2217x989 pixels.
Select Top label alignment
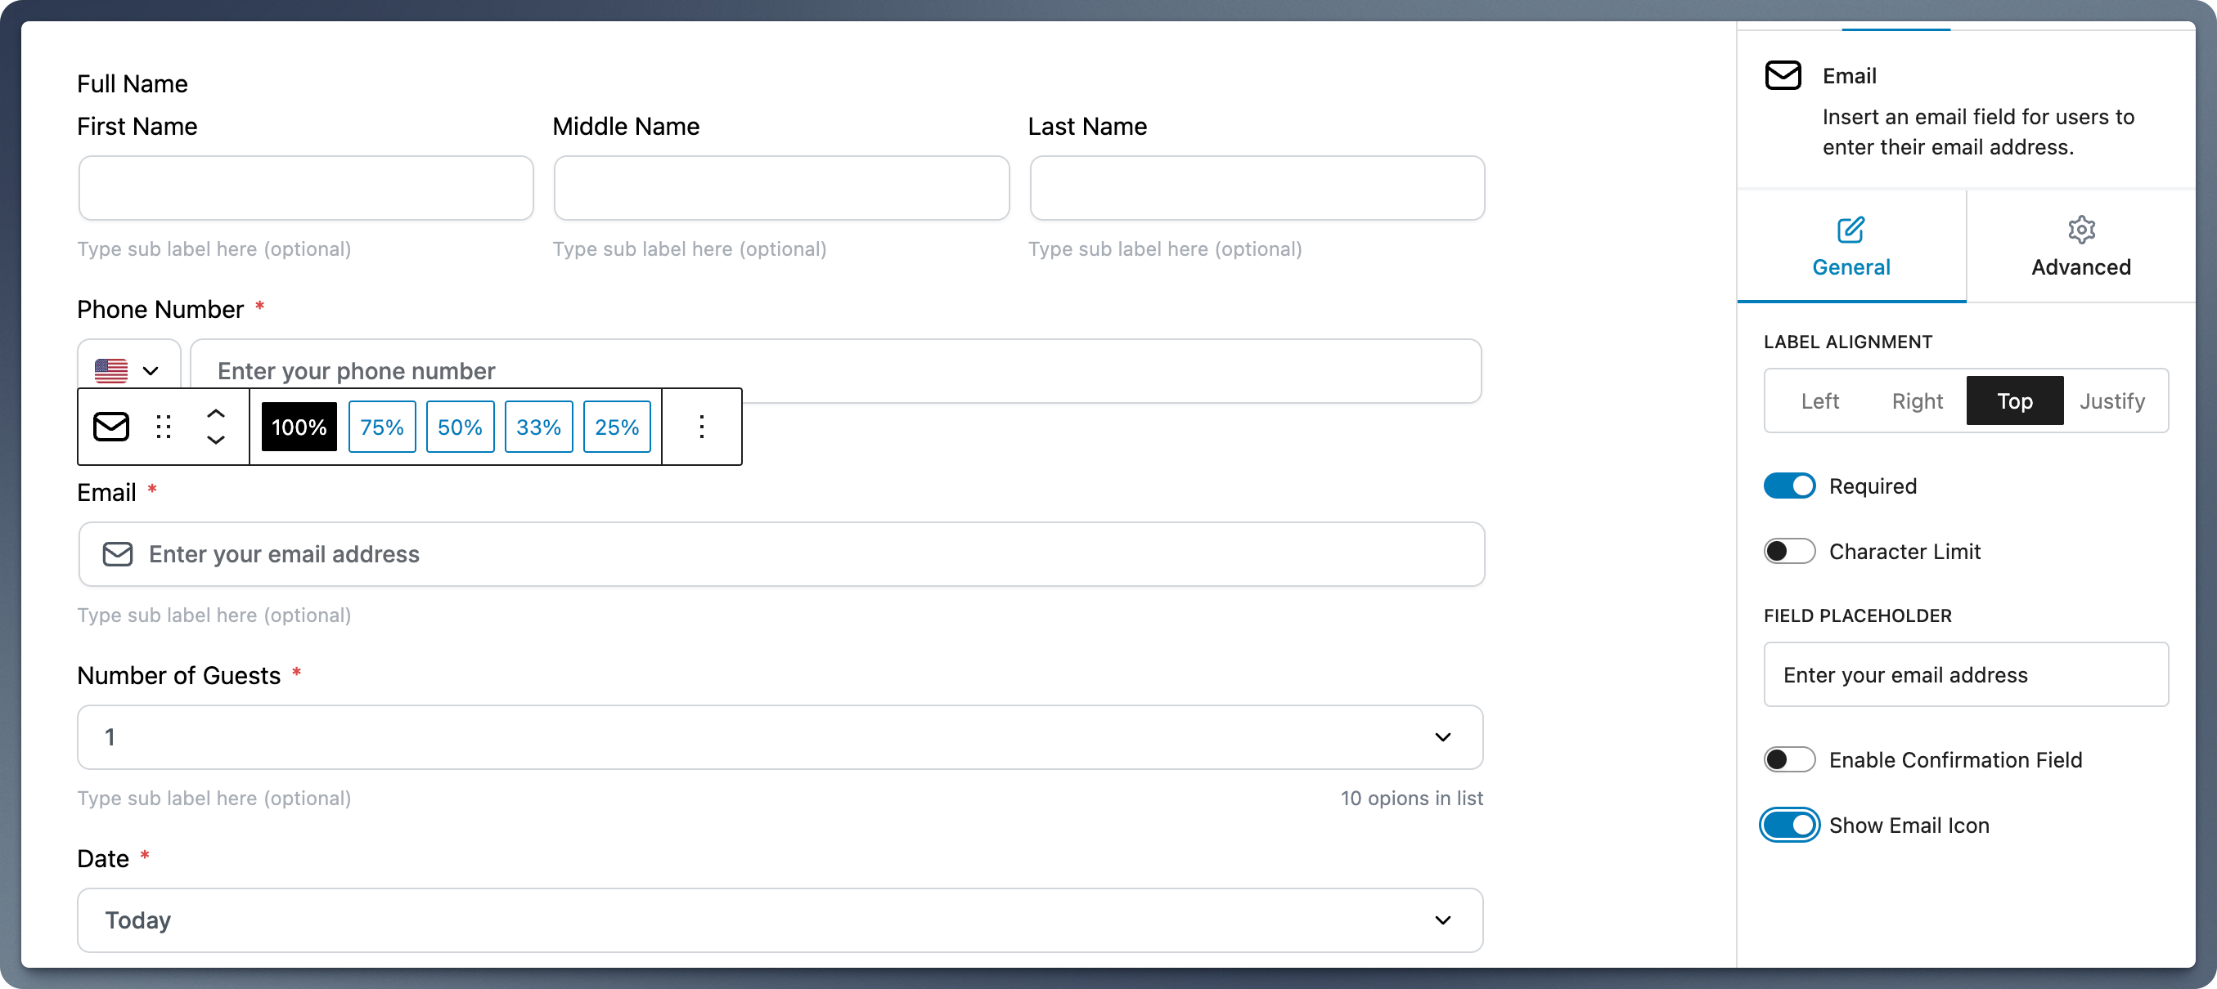(x=2014, y=401)
